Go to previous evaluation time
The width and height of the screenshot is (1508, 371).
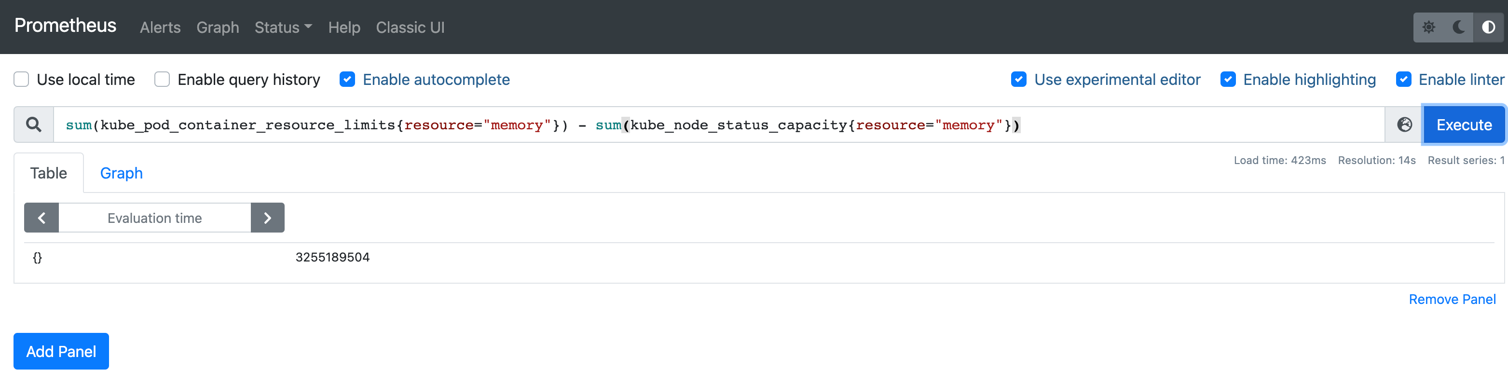pos(41,218)
